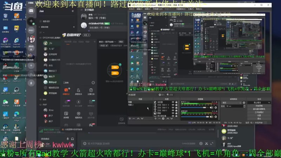The height and width of the screenshot is (158, 281).
Task: Open the 视图(V) menu in OBS
Action: click(x=148, y=9)
